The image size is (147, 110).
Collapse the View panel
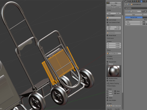(107, 10)
